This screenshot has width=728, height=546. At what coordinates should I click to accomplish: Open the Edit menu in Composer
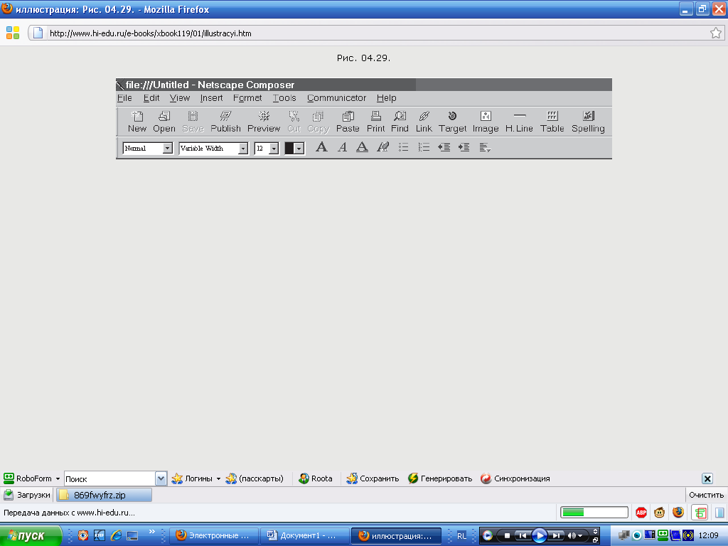pyautogui.click(x=151, y=98)
